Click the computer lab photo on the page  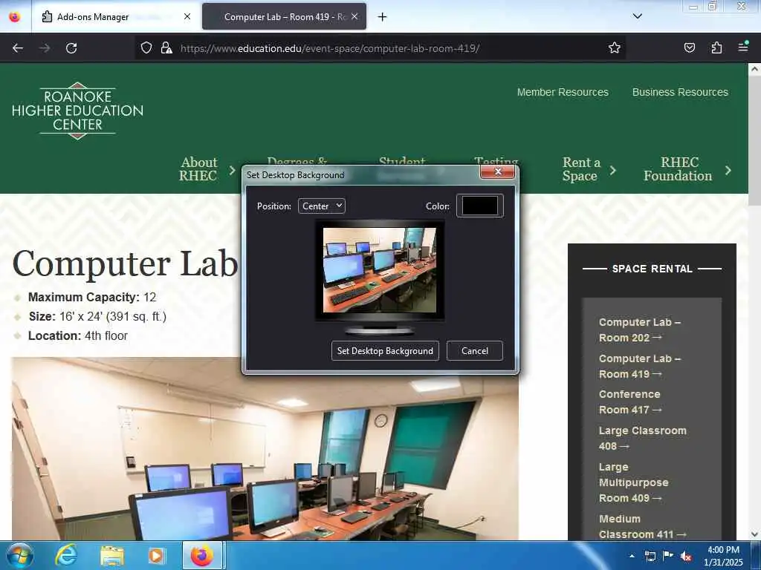point(265,449)
